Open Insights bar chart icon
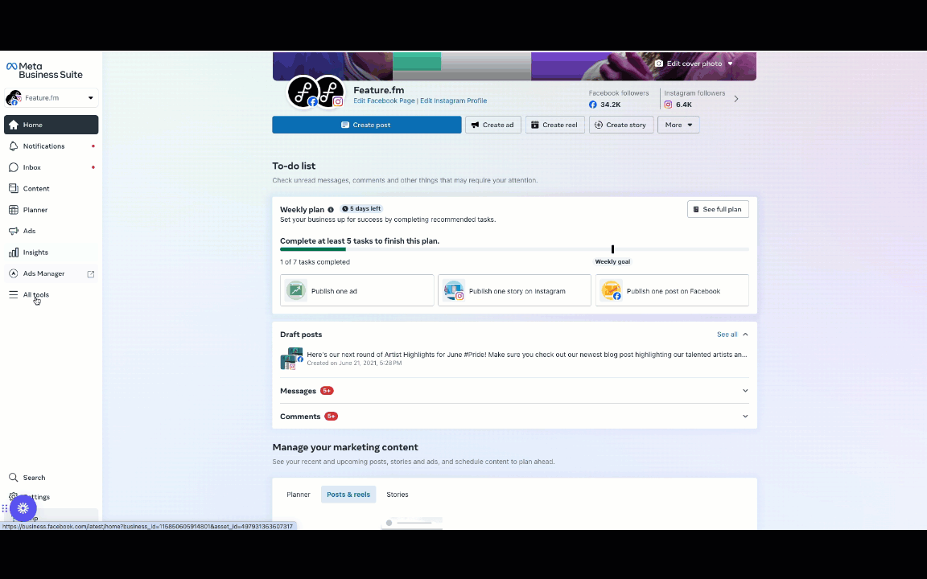Image resolution: width=927 pixels, height=579 pixels. [x=14, y=253]
